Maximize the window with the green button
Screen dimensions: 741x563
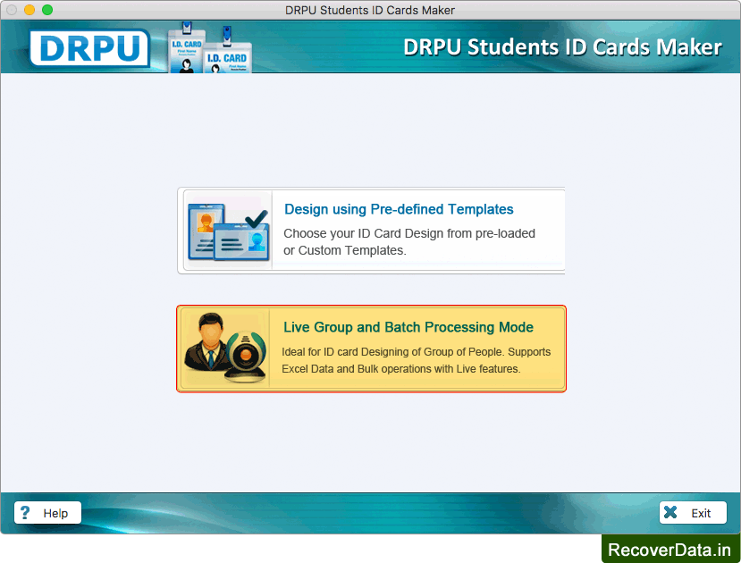pos(47,10)
